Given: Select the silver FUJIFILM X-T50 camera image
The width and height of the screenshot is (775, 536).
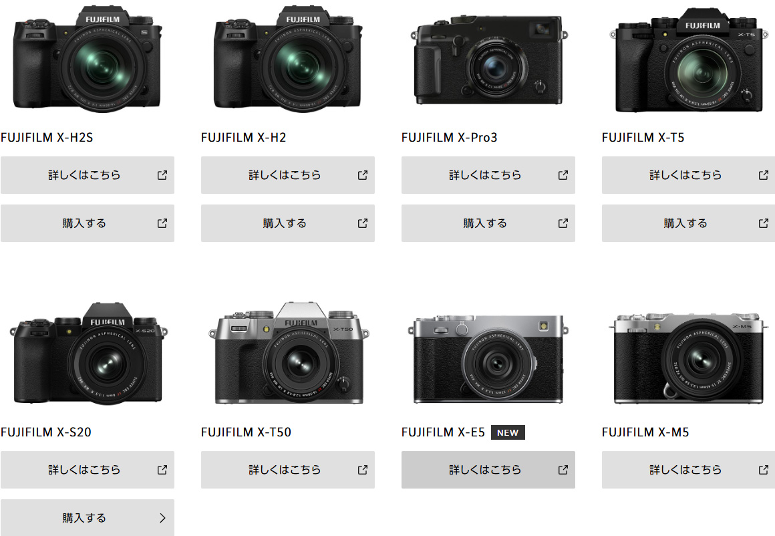Looking at the screenshot, I should 289,354.
